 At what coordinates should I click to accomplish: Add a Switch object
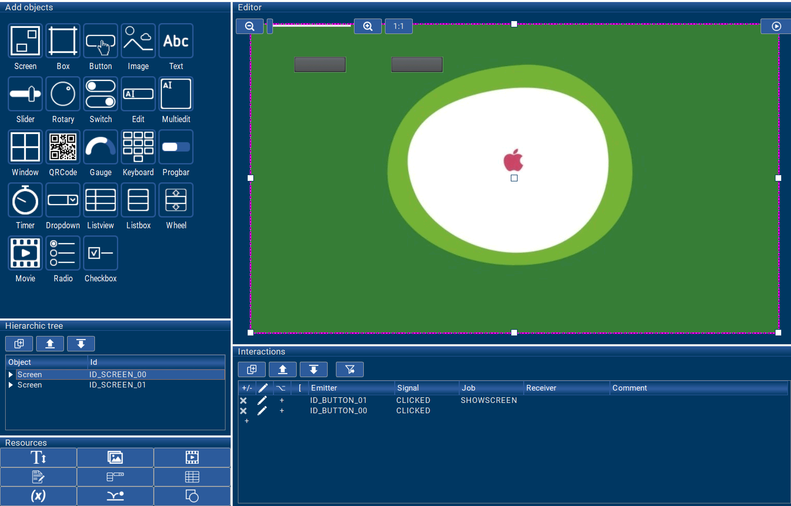click(101, 94)
